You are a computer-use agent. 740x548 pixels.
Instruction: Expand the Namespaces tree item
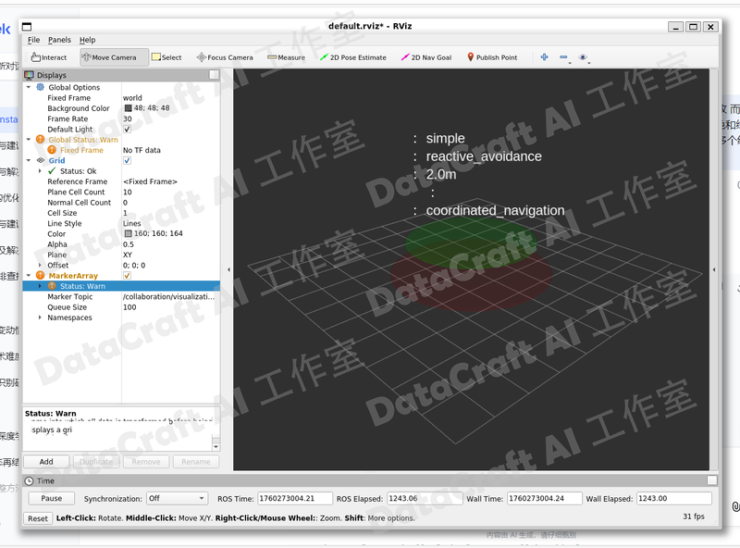[40, 318]
